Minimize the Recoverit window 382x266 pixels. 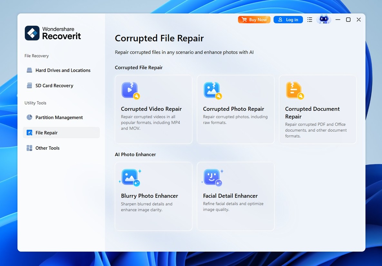tap(338, 19)
